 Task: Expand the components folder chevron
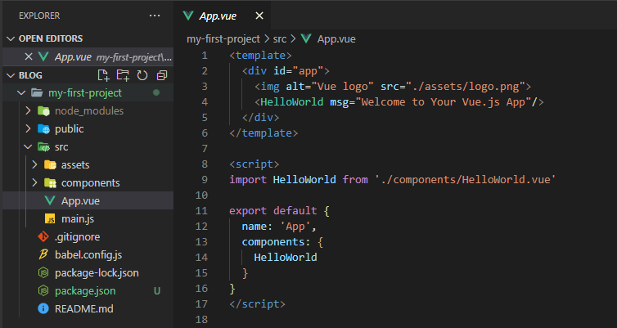click(34, 182)
